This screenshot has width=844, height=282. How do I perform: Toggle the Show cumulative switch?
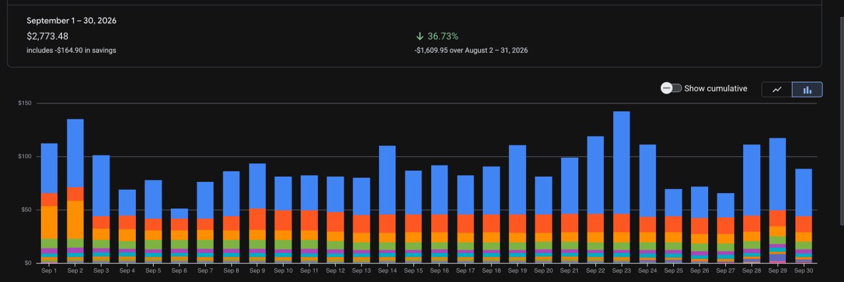pyautogui.click(x=671, y=88)
